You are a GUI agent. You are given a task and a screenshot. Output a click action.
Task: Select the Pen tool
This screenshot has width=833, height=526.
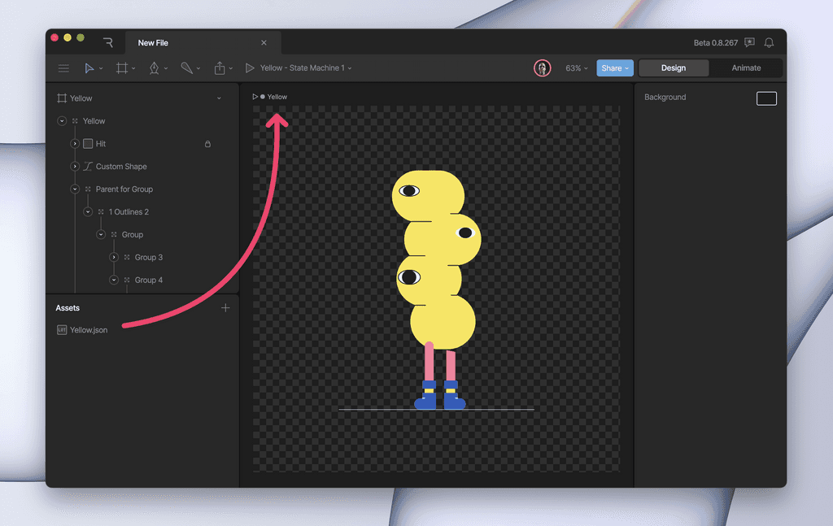155,68
